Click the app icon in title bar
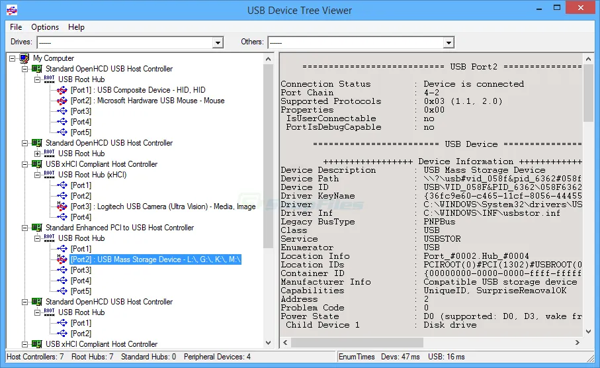Viewport: 600px width, 368px height. click(12, 10)
